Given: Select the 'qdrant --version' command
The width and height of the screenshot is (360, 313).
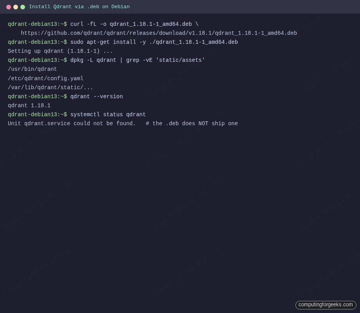Looking at the screenshot, I should coord(96,97).
